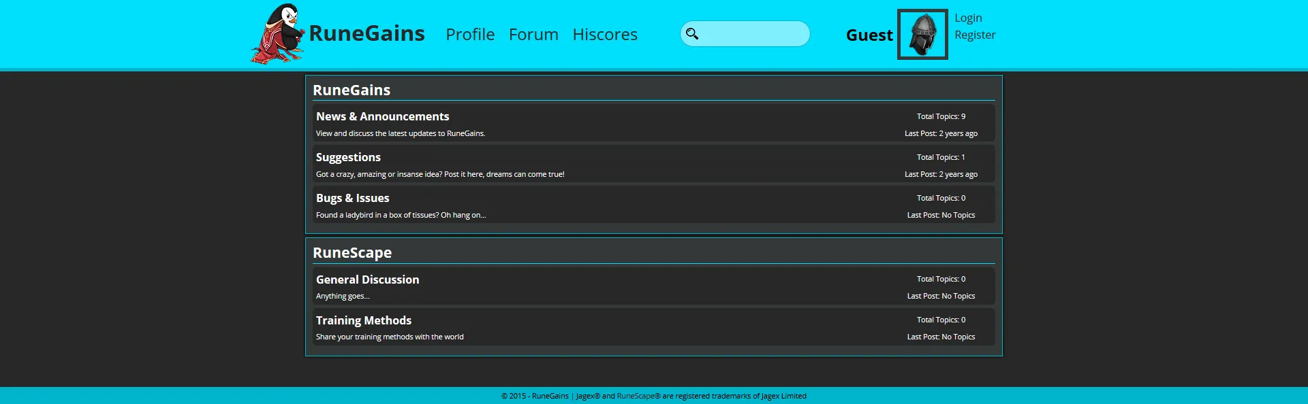Screen dimensions: 1308x404
Task: Click the RuneScape category heading
Action: pos(352,252)
